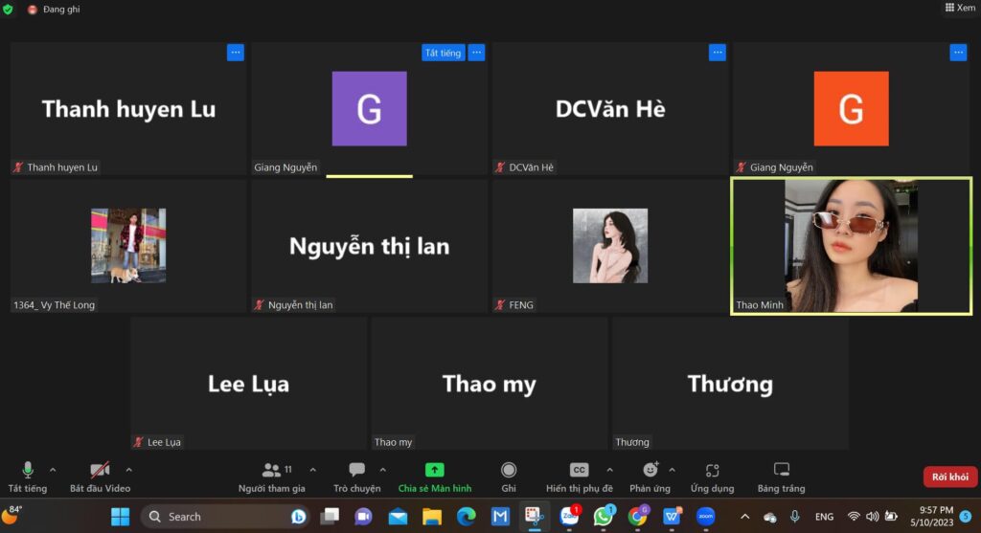
Task: Click the red Rời khỏi leave button
Action: [949, 477]
